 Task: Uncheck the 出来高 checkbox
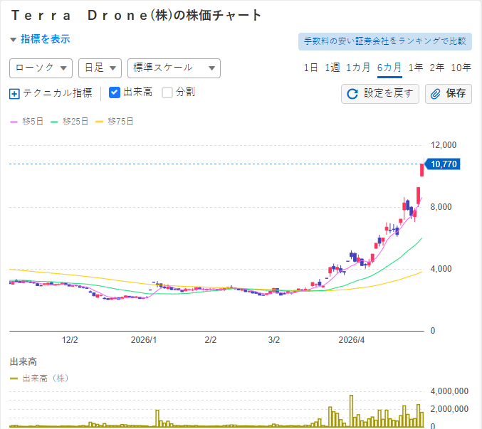coord(115,92)
